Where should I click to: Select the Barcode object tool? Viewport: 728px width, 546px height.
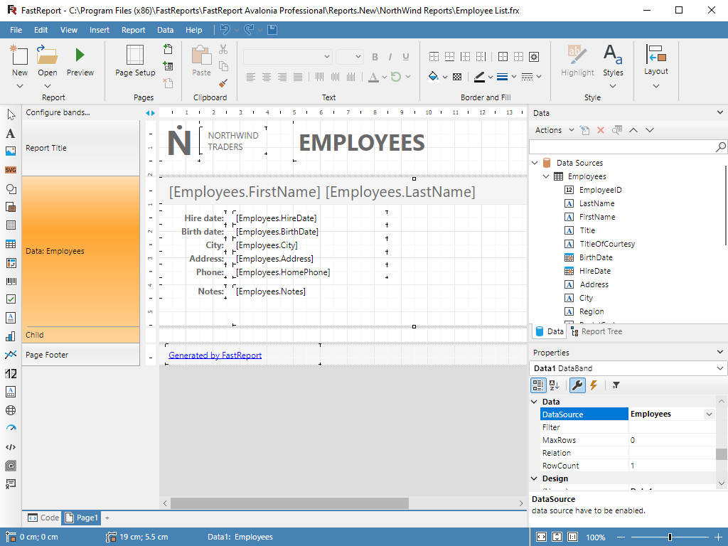[11, 281]
